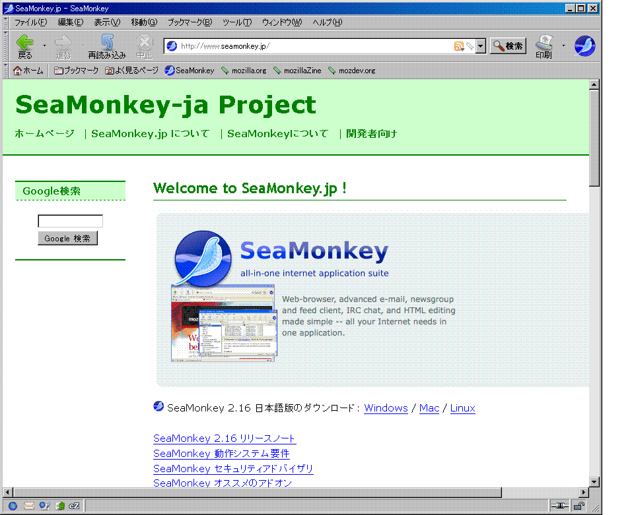
Task: Open the 編集(E) menu
Action: tap(71, 22)
